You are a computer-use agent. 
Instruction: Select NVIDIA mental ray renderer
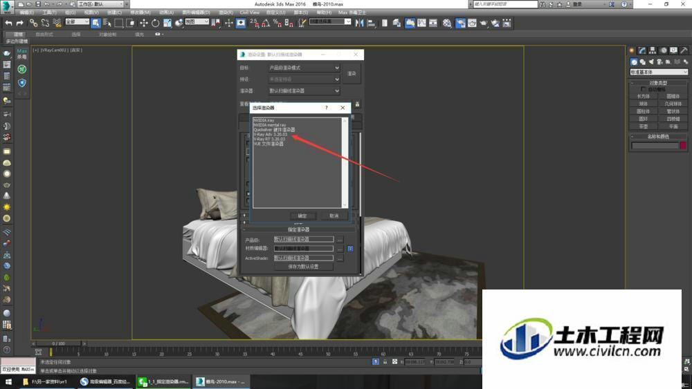point(270,125)
